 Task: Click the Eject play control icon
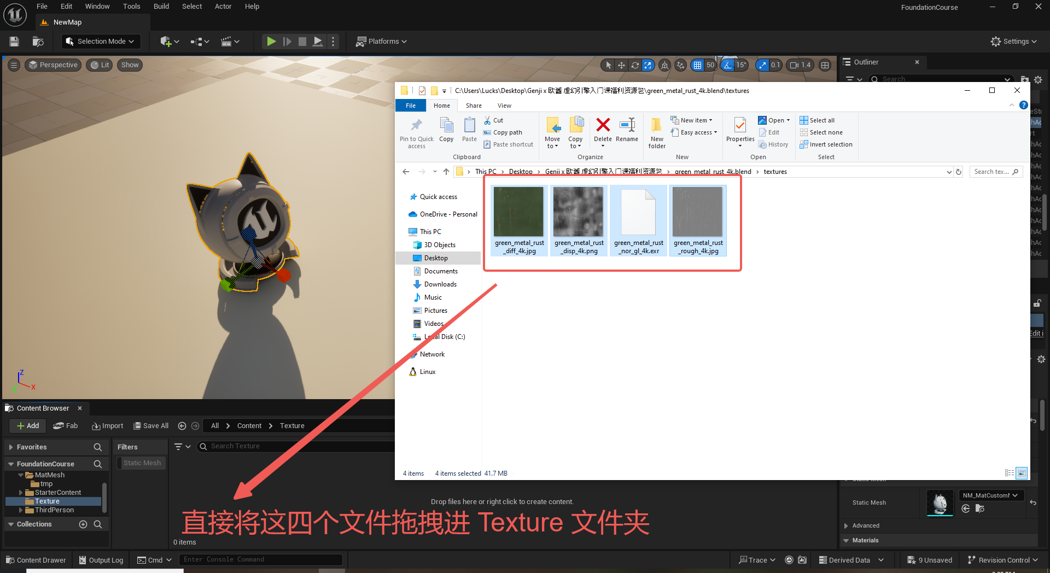318,42
